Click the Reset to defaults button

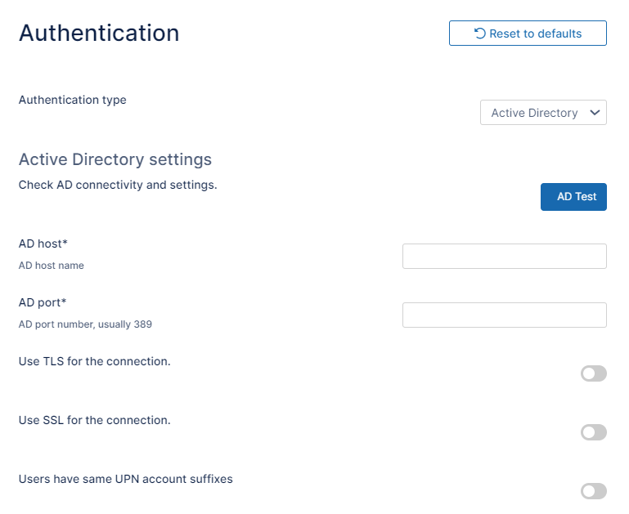tap(528, 34)
